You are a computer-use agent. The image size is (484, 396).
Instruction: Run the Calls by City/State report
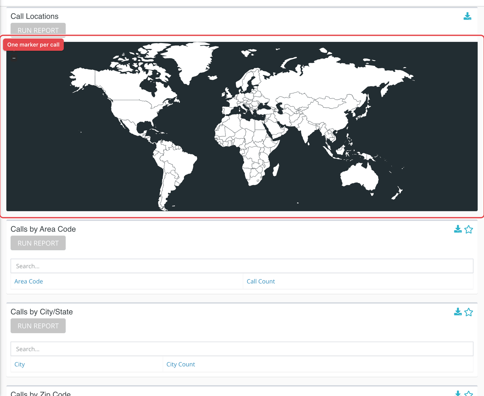(x=38, y=326)
